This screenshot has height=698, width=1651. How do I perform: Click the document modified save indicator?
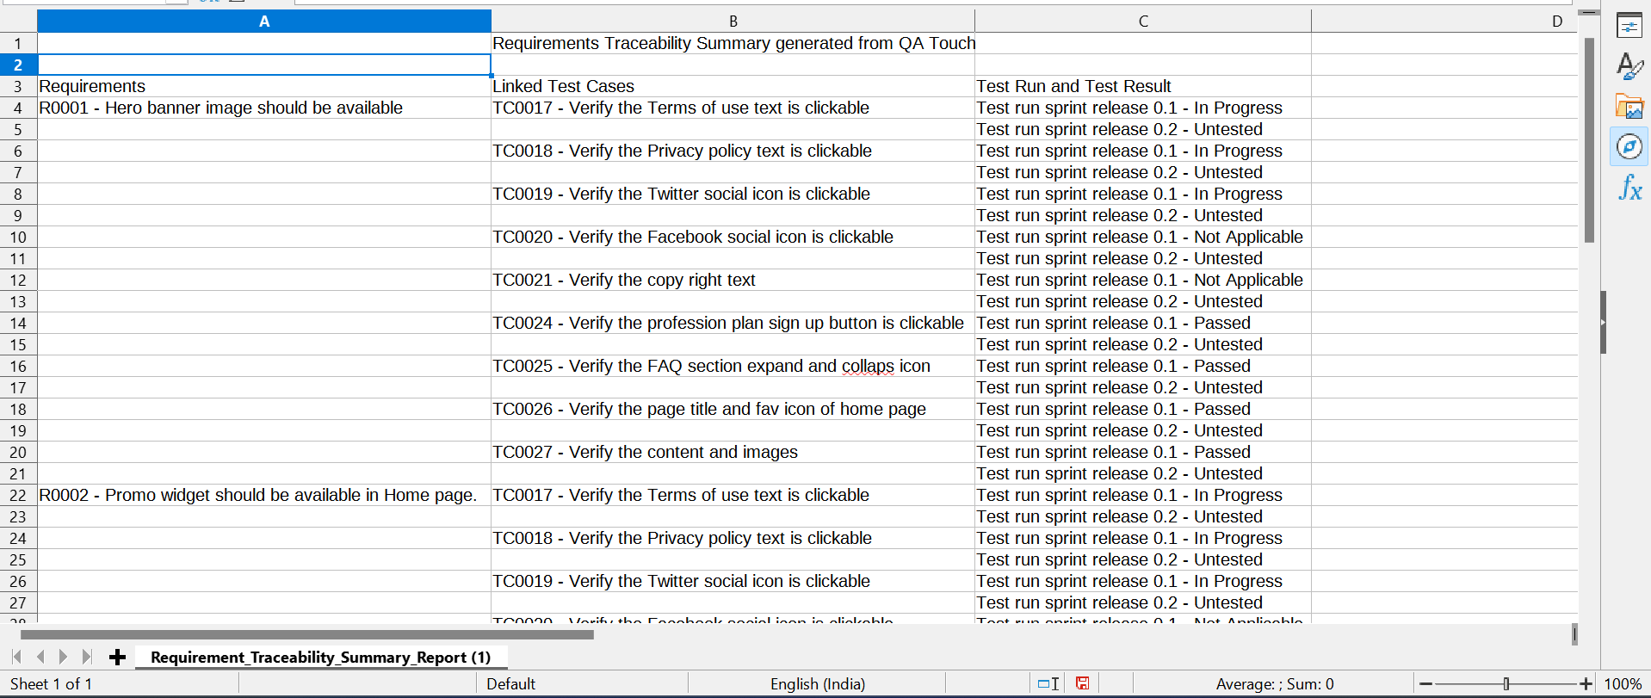[1083, 683]
